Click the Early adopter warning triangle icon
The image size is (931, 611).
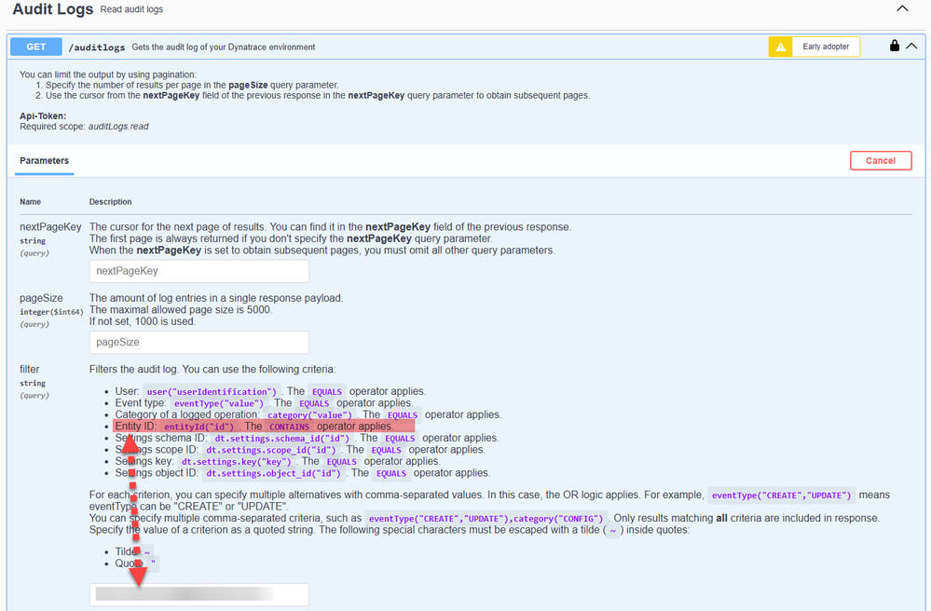[780, 47]
